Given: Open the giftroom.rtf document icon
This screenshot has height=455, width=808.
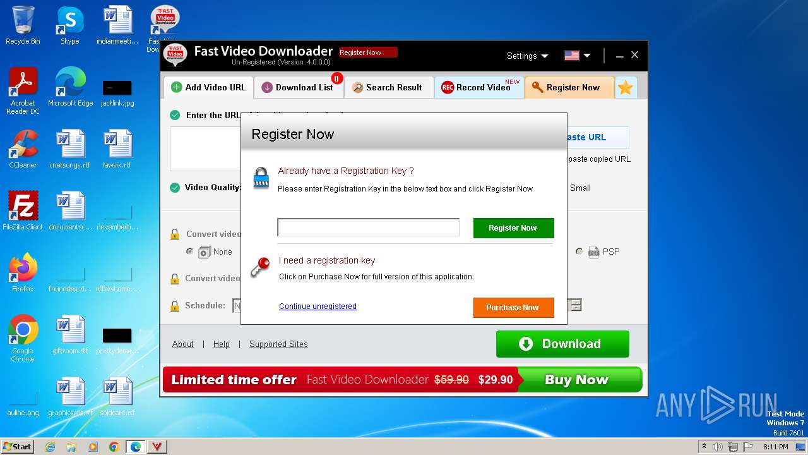Looking at the screenshot, I should 70,334.
